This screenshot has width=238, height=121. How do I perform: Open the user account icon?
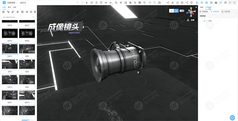(173, 3)
